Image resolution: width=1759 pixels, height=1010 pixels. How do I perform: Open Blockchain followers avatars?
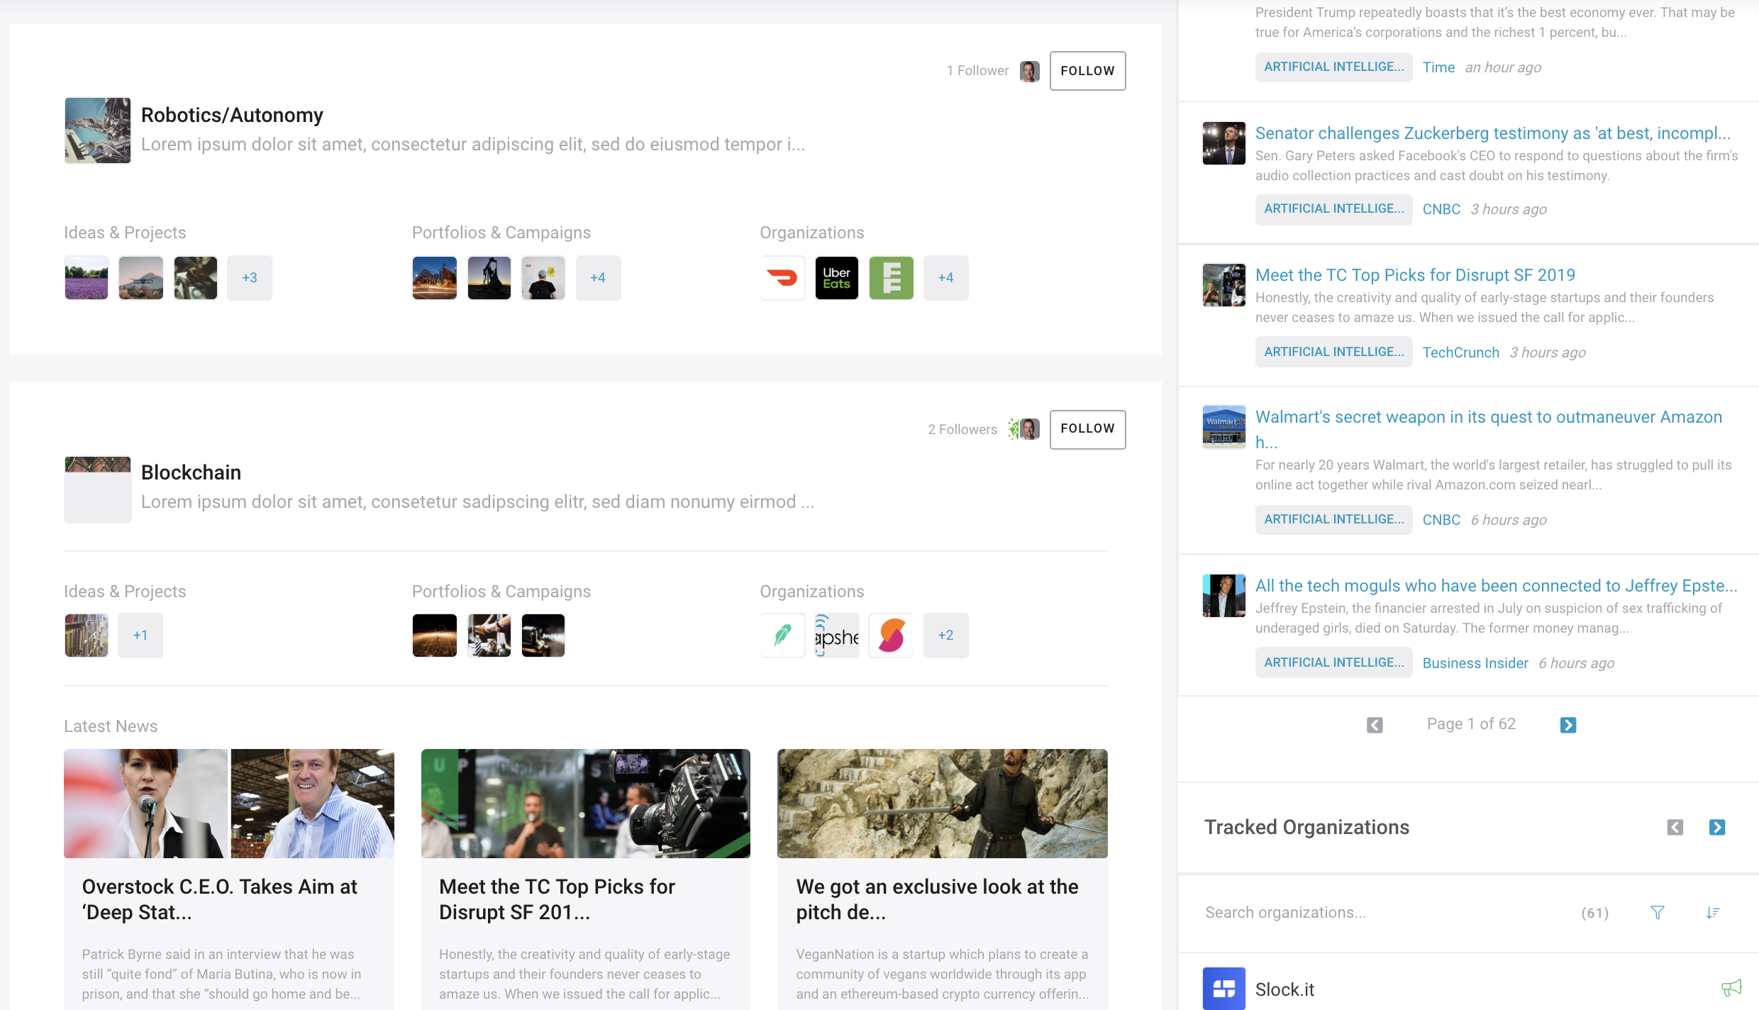1024,429
